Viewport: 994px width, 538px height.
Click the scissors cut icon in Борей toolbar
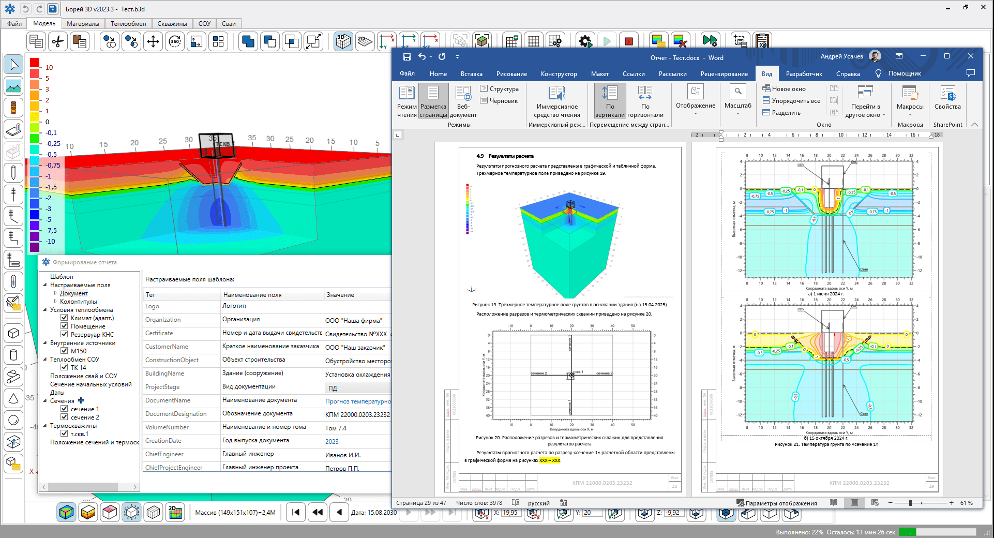click(x=58, y=41)
